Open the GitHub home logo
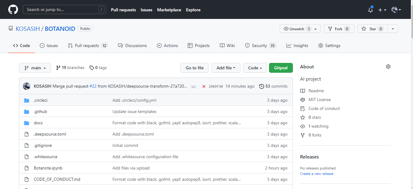 (x=13, y=9)
